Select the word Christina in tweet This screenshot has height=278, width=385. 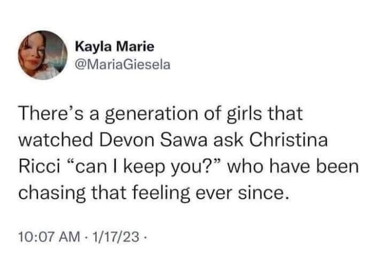click(x=289, y=140)
